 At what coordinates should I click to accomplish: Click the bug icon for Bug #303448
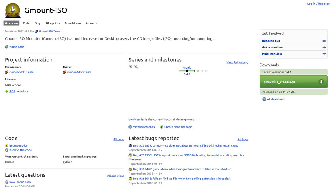click(x=130, y=169)
